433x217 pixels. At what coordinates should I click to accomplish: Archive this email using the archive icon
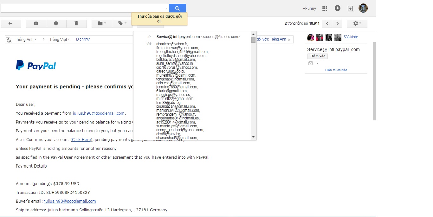coord(36,23)
